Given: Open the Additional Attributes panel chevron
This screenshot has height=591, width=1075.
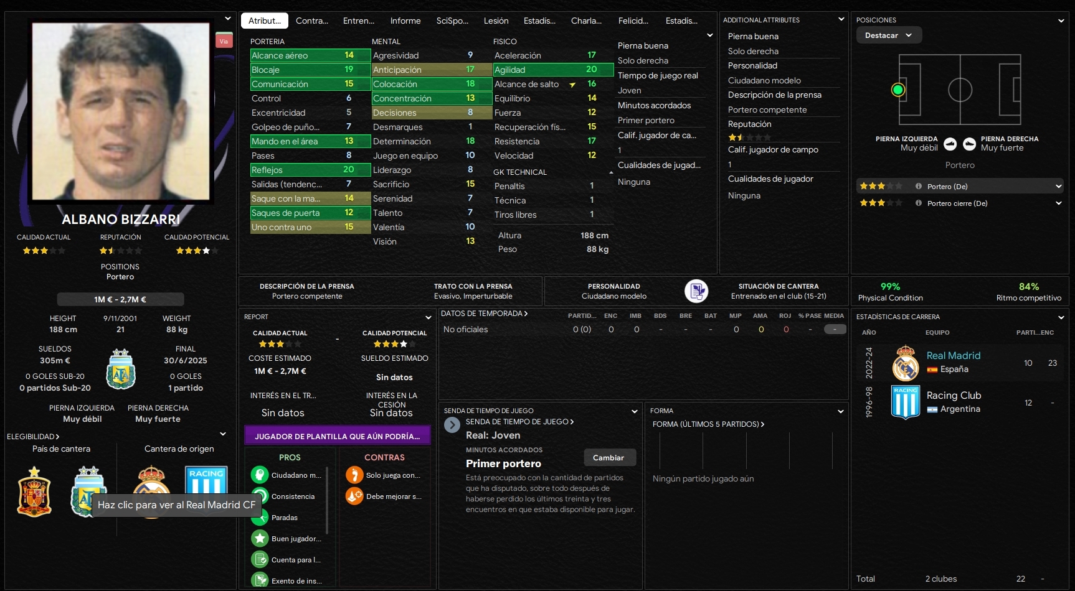Looking at the screenshot, I should click(841, 19).
